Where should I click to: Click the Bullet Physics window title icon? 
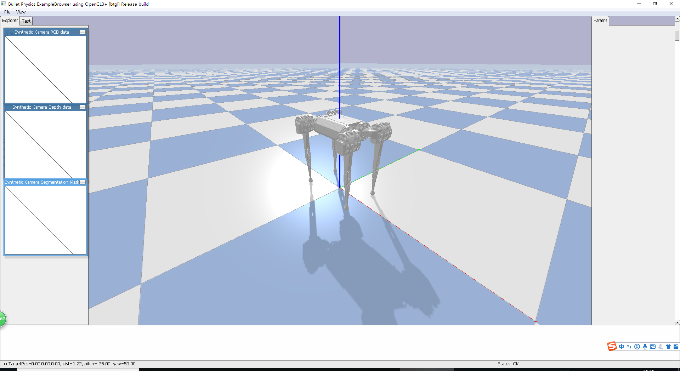(x=4, y=4)
